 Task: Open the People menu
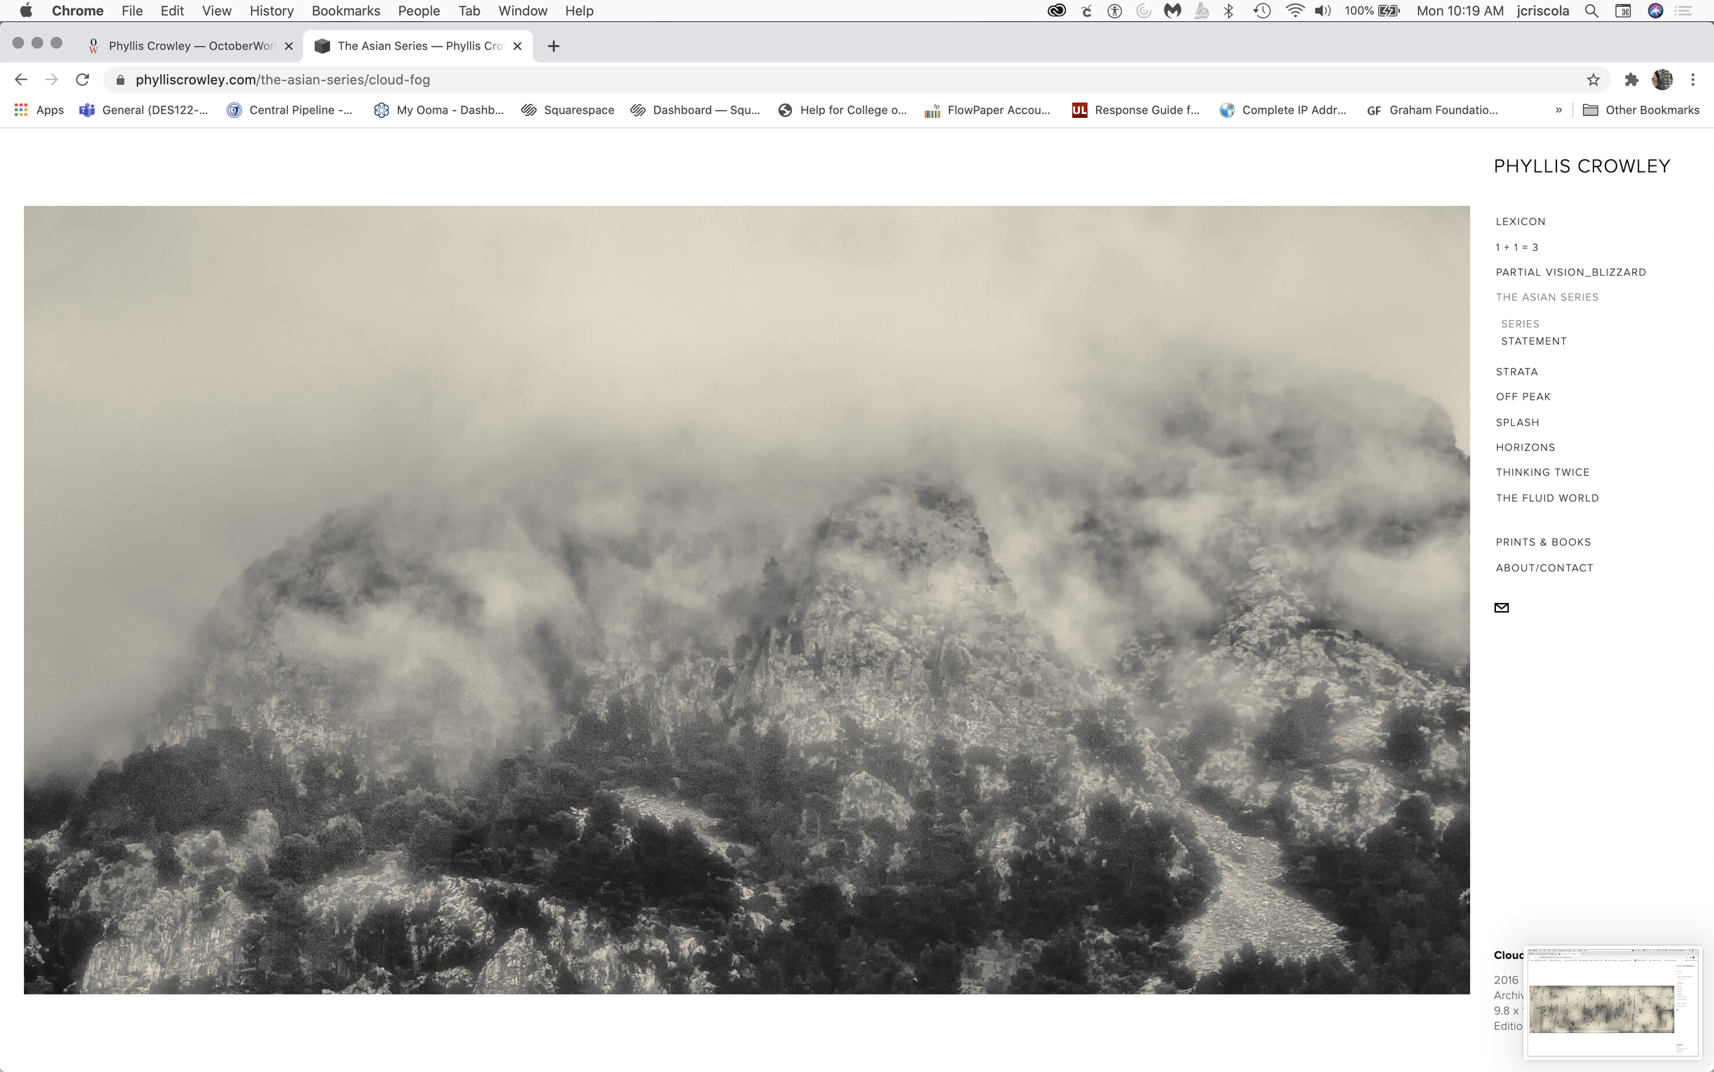(419, 11)
